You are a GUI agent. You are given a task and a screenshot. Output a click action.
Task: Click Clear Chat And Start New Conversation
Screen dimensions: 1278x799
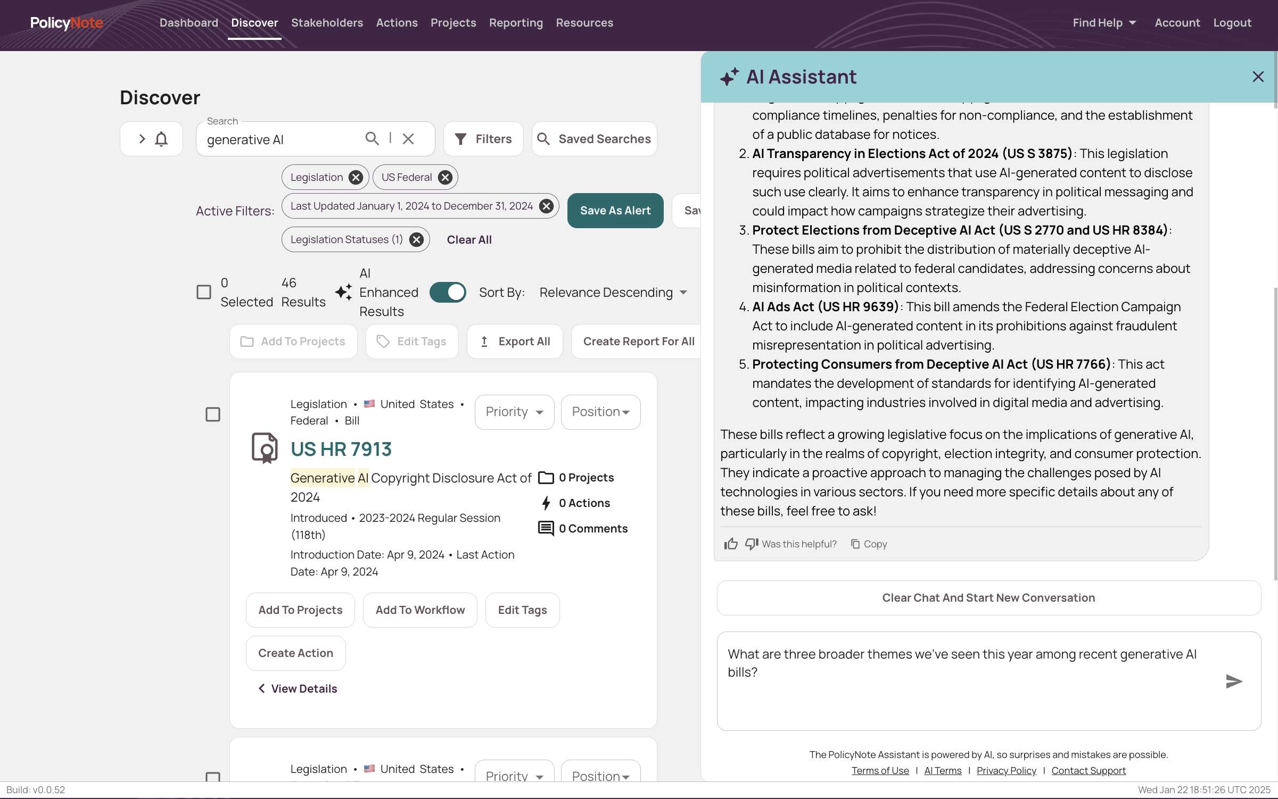pos(988,597)
